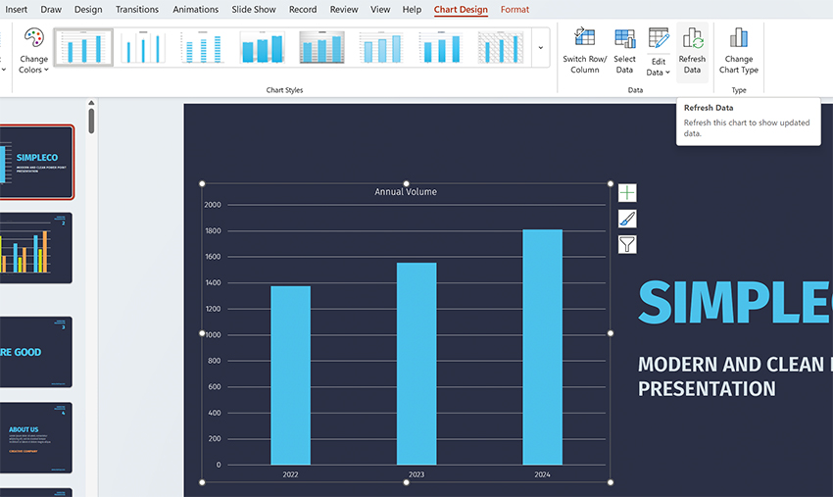Open the Record tab
Screen dimensions: 833x497
303,9
